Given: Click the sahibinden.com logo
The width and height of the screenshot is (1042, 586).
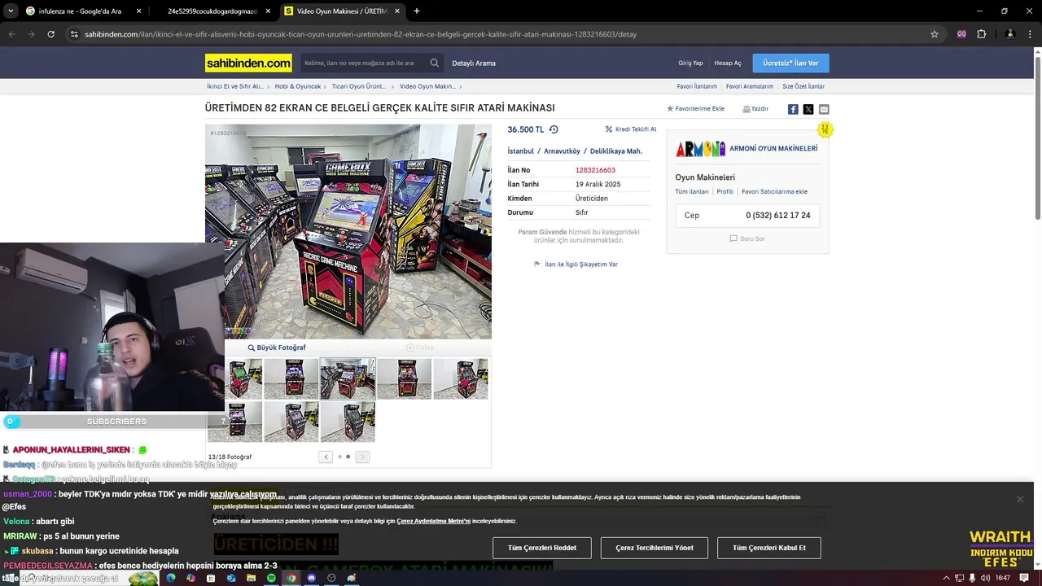Looking at the screenshot, I should tap(248, 63).
